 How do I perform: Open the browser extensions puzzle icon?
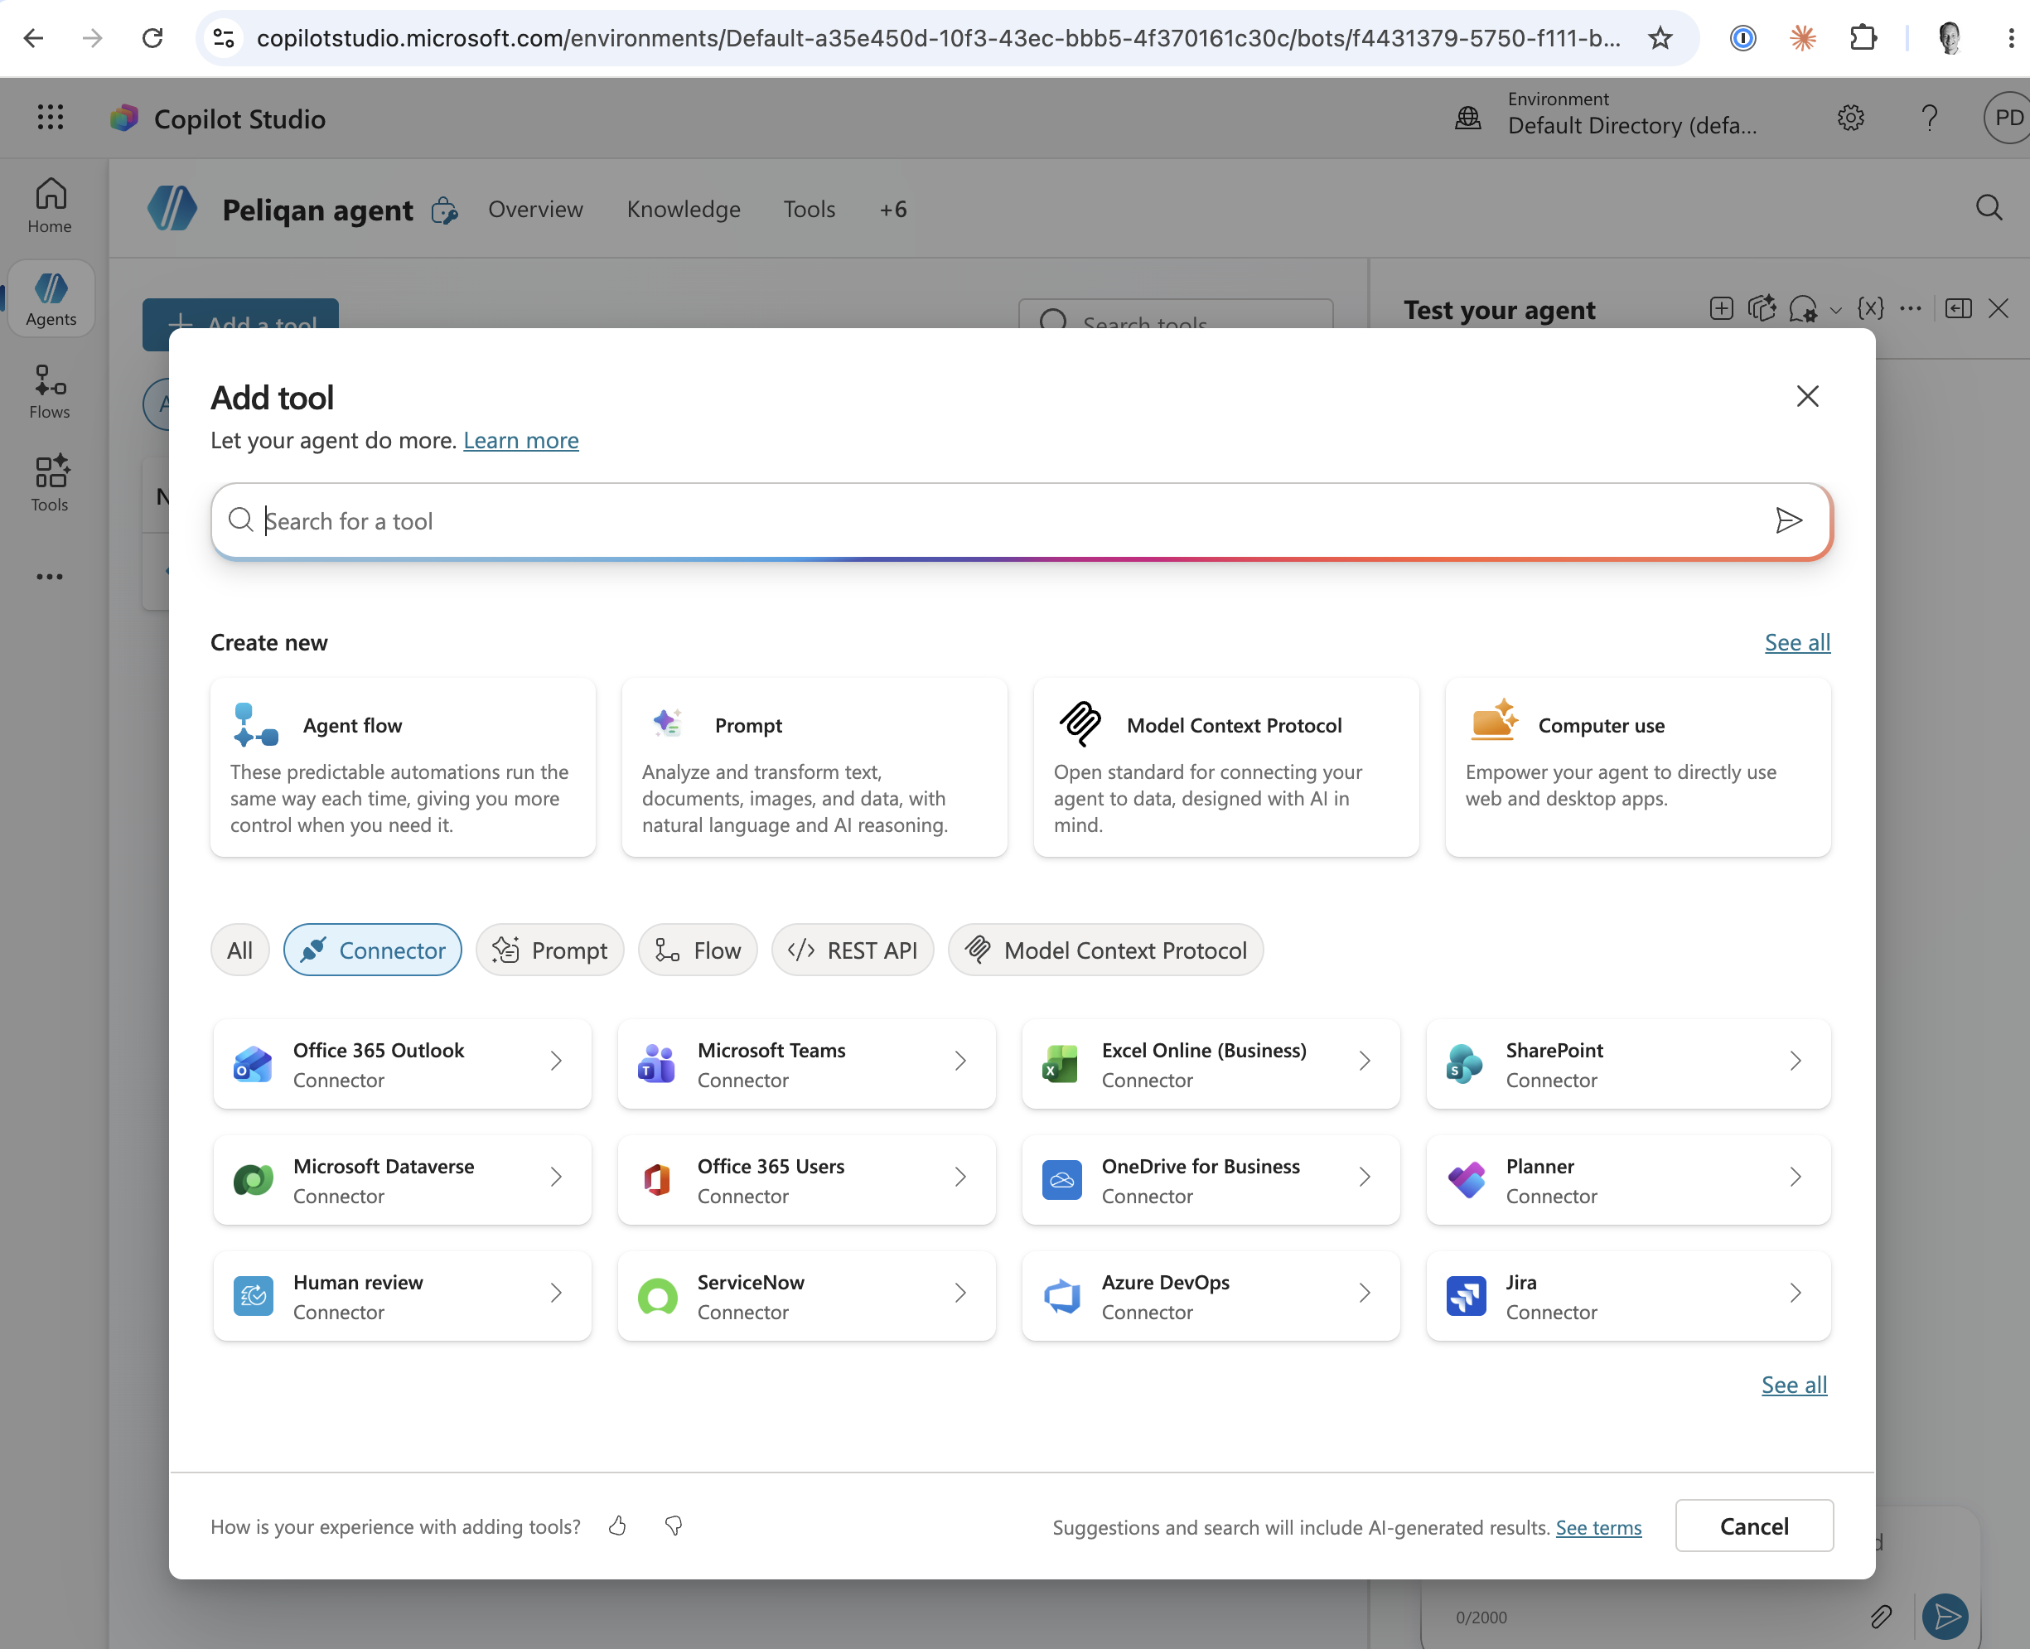pos(1863,38)
